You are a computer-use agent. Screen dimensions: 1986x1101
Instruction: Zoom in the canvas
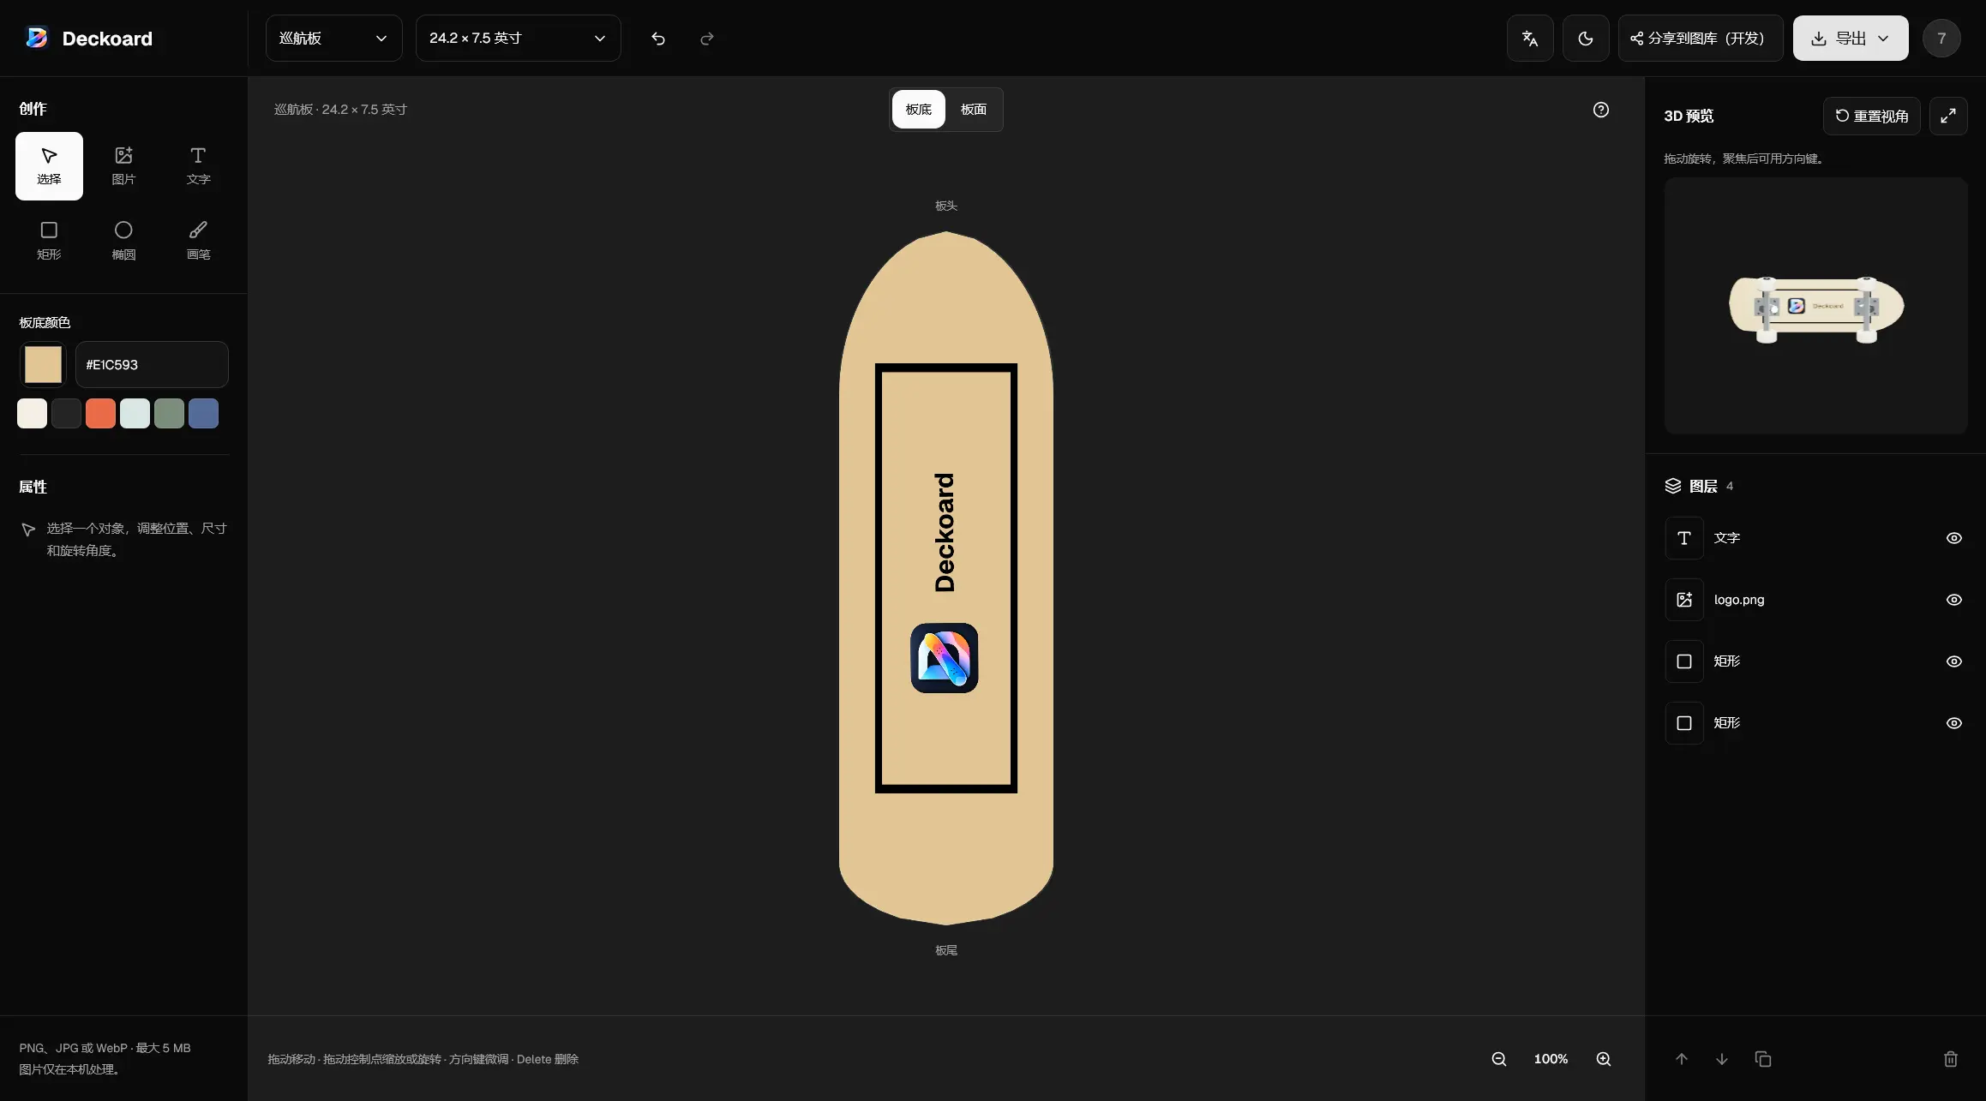point(1604,1059)
